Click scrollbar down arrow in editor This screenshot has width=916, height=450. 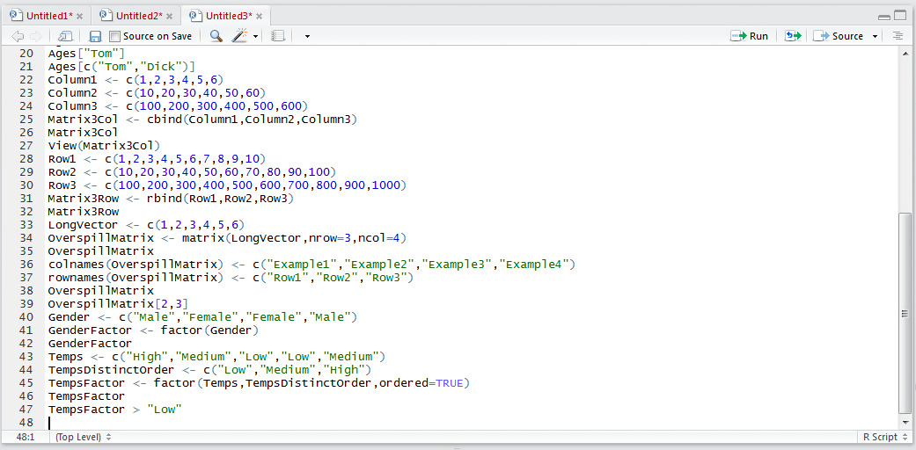click(x=906, y=422)
